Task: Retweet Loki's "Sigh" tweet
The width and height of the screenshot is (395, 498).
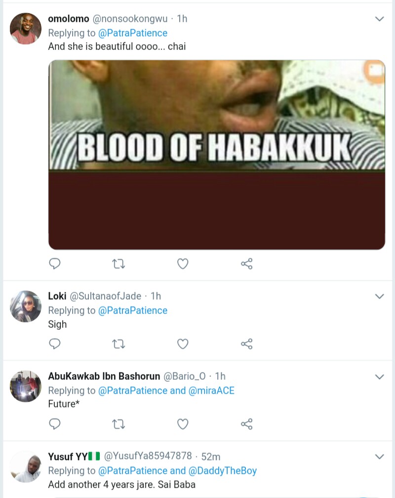Action: [119, 344]
